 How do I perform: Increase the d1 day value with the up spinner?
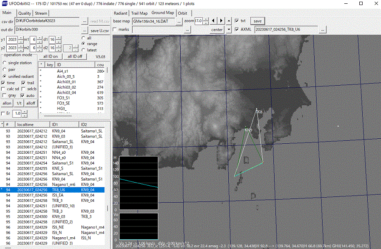(58, 38)
